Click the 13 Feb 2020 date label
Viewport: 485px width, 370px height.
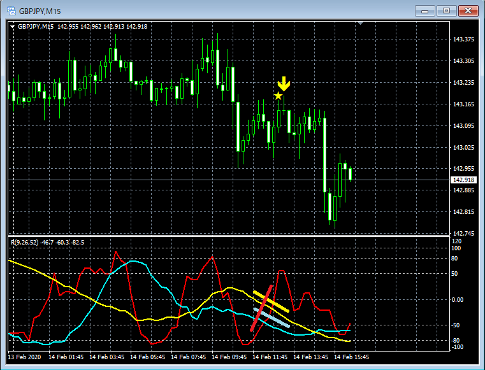click(x=24, y=357)
